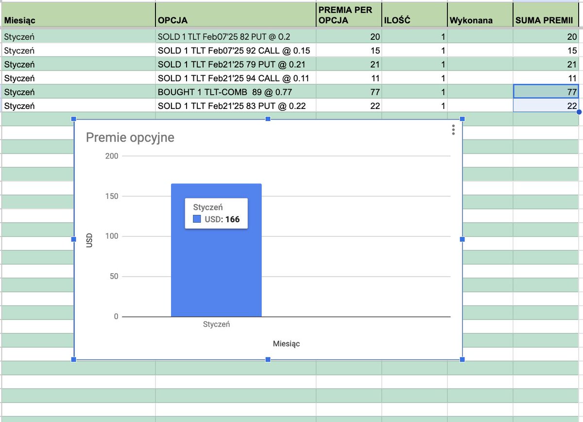Click the Styczeń label under the bar
This screenshot has width=583, height=422.
216,324
